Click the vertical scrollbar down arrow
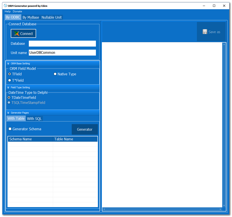 tap(224, 205)
